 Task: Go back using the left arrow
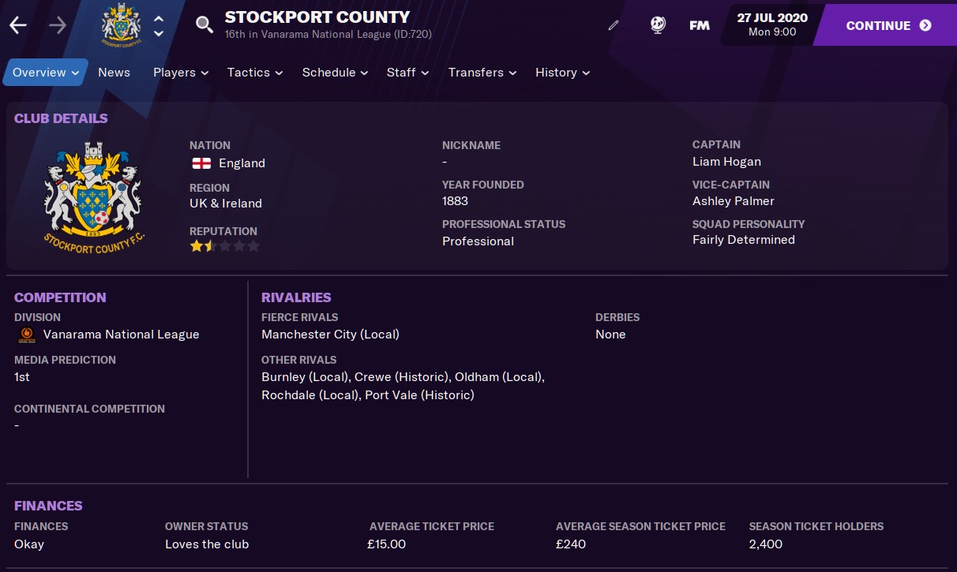pos(17,25)
